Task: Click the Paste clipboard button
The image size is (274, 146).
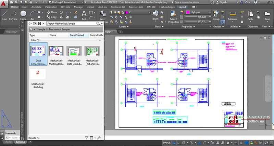Action: click(250, 15)
